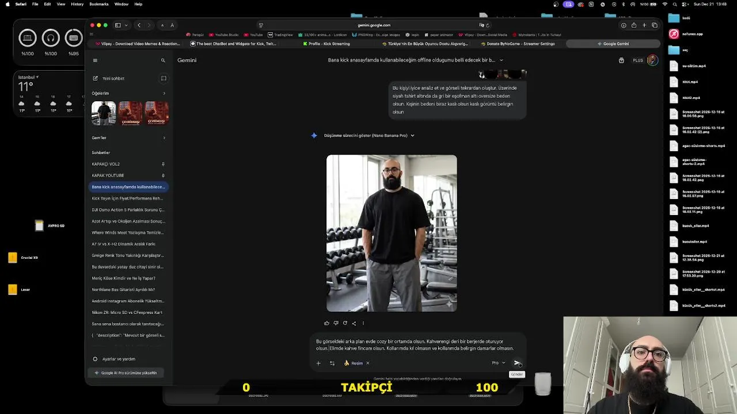Viewport: 737px width, 414px height.
Task: Switch to 'Vlipsy - Download Video Memes' tab
Action: pos(138,44)
